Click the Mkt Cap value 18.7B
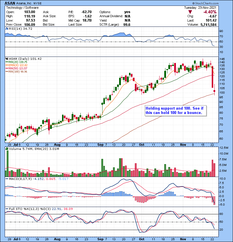 (x=87, y=20)
